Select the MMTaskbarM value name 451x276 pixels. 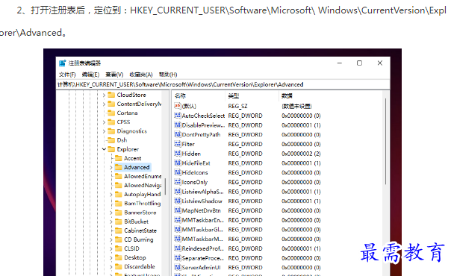pos(202,239)
